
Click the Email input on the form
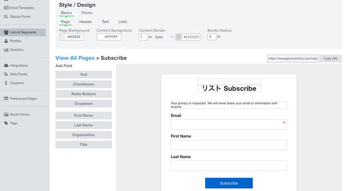229,124
